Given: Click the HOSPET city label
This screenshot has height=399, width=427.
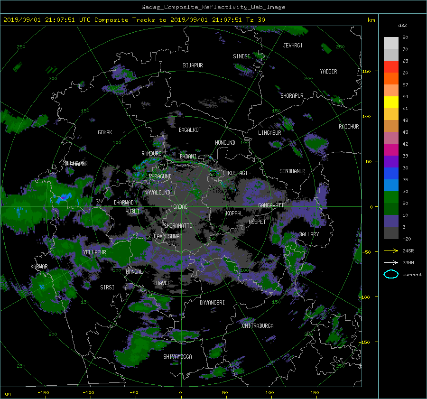Looking at the screenshot, I should coord(257,222).
